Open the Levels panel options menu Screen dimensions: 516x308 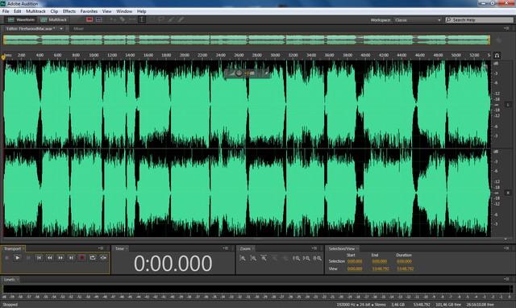click(x=506, y=279)
